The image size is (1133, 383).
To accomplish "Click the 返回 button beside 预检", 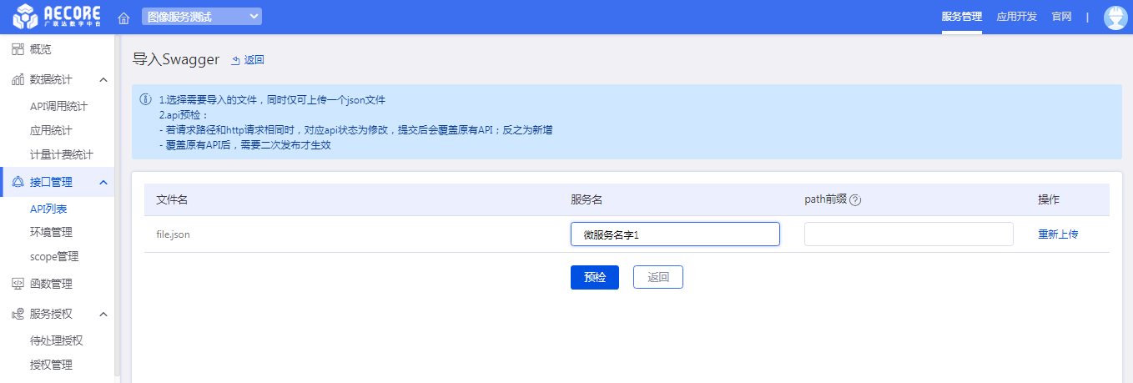I will (657, 277).
